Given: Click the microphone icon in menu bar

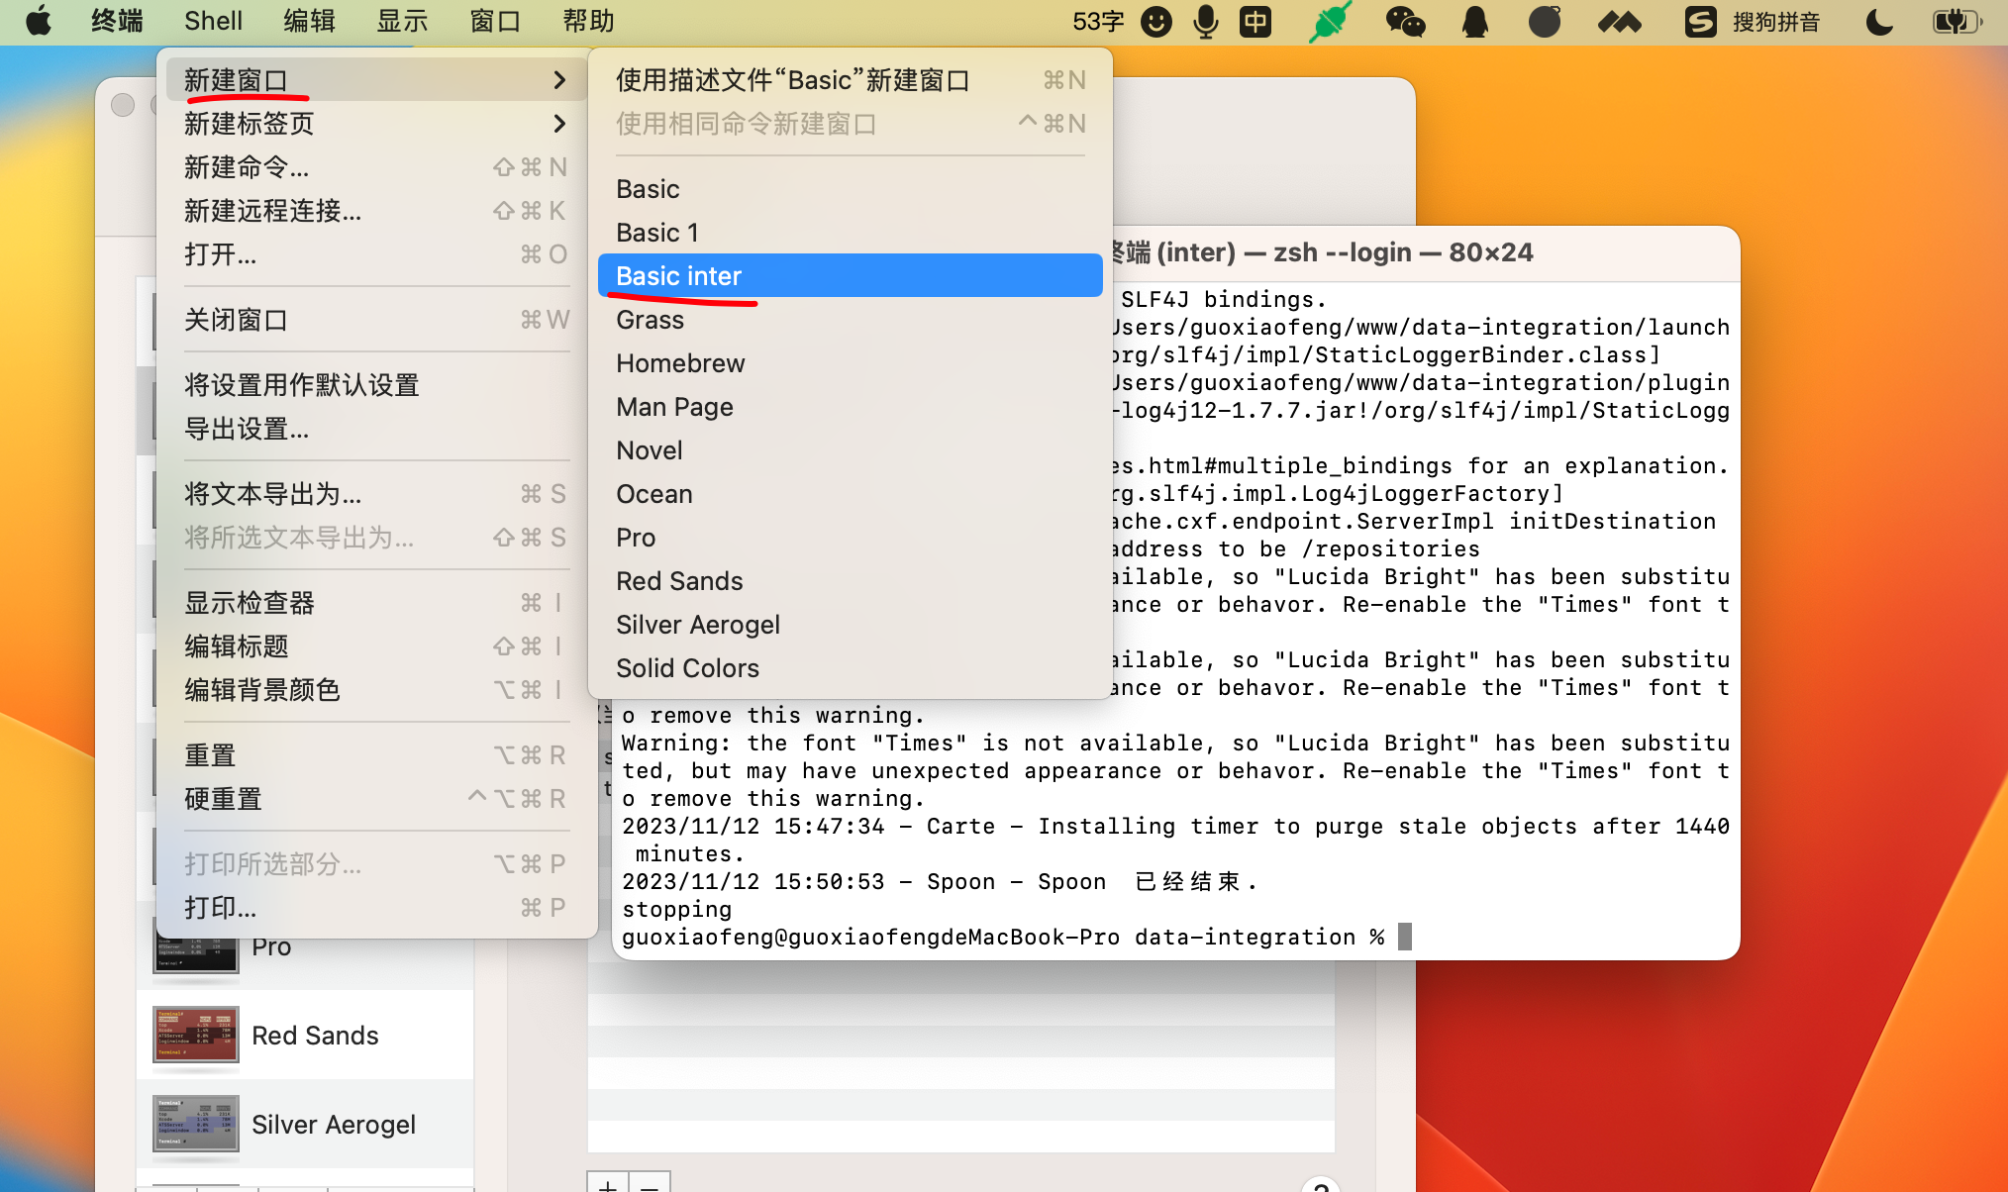Looking at the screenshot, I should [1205, 21].
